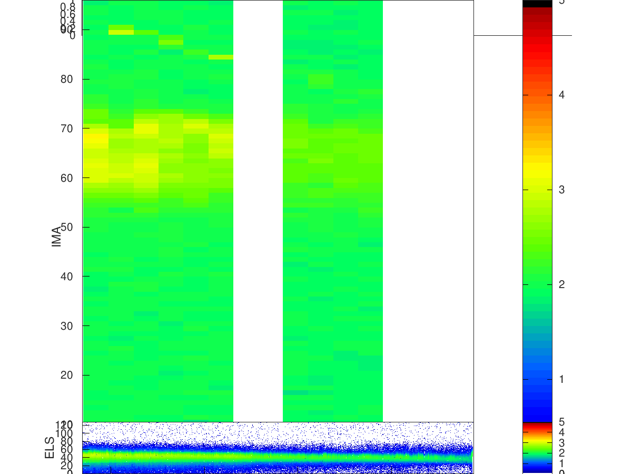Click the ELS axis label
This screenshot has width=632, height=474.
coord(50,448)
